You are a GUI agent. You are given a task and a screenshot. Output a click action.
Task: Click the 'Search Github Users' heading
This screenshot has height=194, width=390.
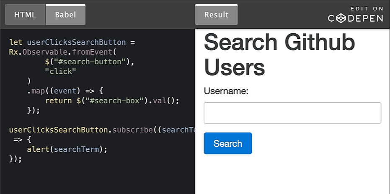(x=279, y=54)
